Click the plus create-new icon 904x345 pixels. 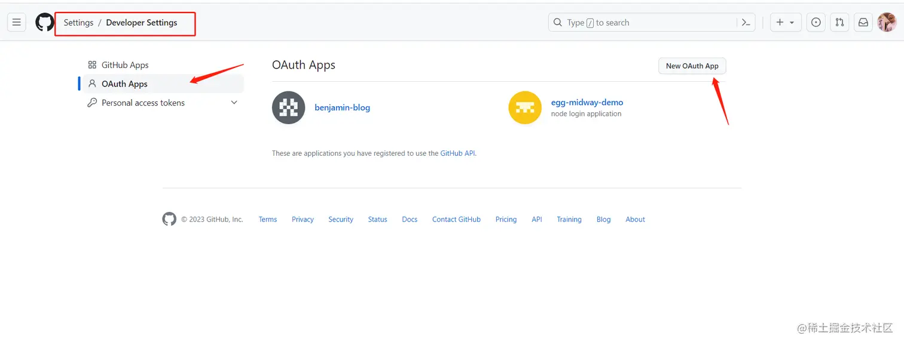click(780, 23)
